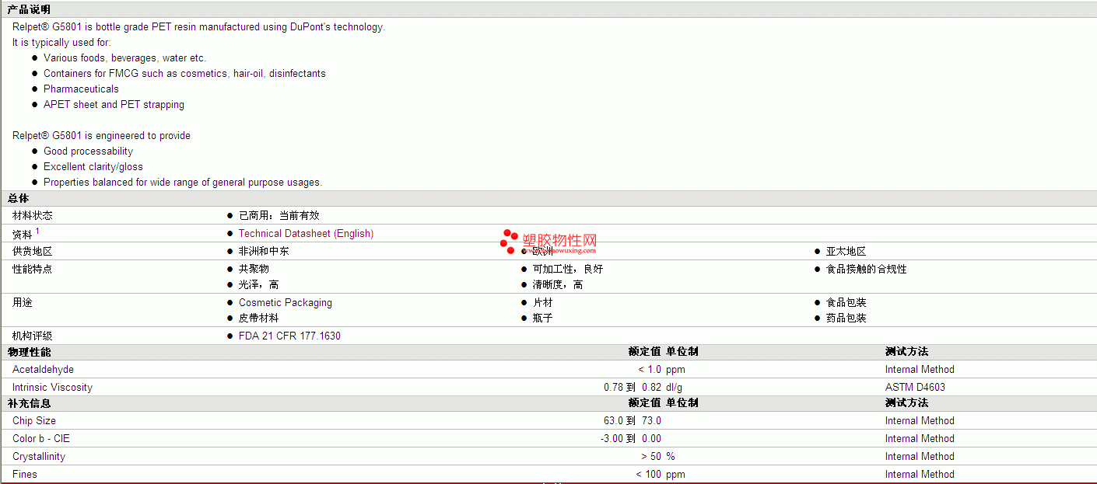1097x484 pixels.
Task: Click the 食品包装 use entry
Action: pos(846,303)
